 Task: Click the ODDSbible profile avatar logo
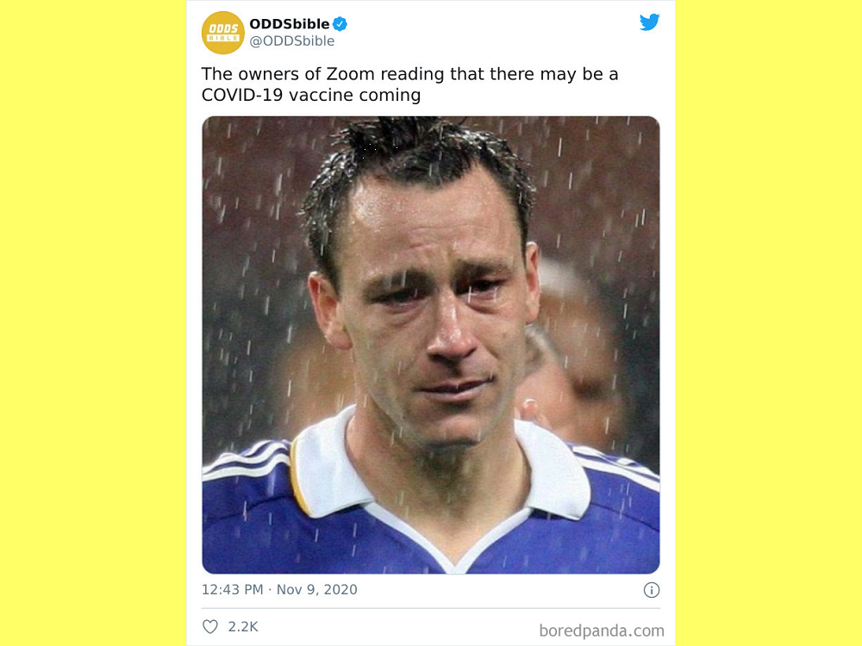(222, 33)
